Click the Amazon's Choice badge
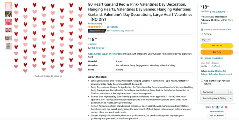This screenshot has height=120, width=239. point(97,31)
